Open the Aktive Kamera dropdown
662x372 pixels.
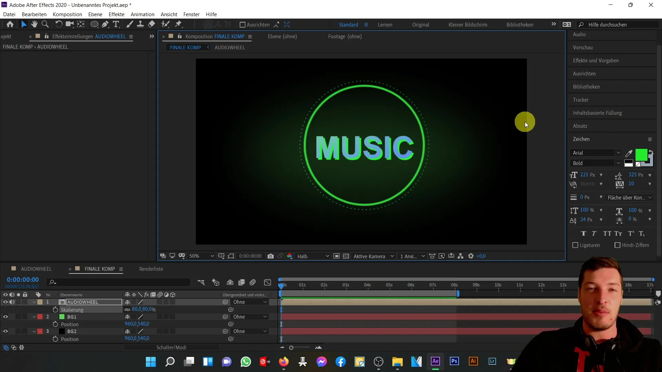[x=374, y=256]
